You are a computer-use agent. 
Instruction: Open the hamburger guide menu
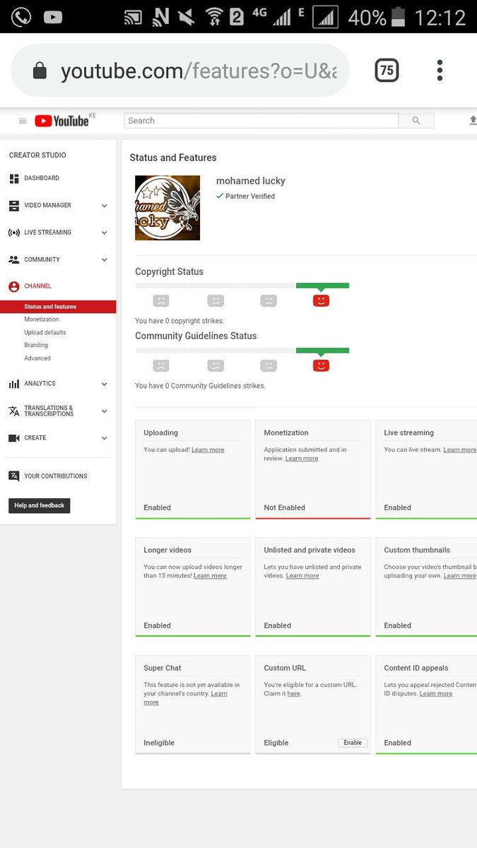pyautogui.click(x=23, y=121)
